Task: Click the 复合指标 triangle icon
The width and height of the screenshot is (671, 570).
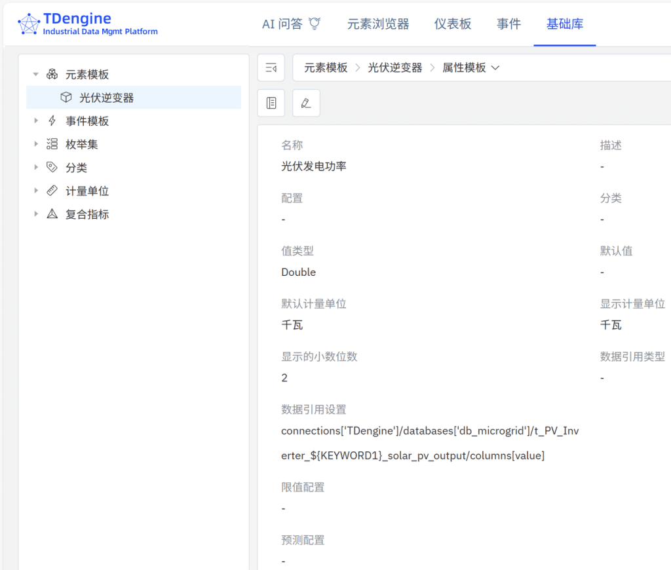Action: point(52,213)
